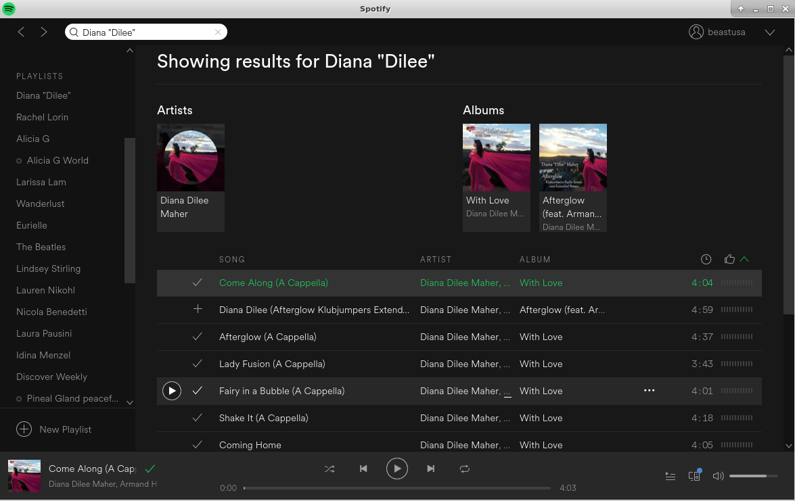Open the Diana "Dilee" playlist
795x501 pixels.
43,96
